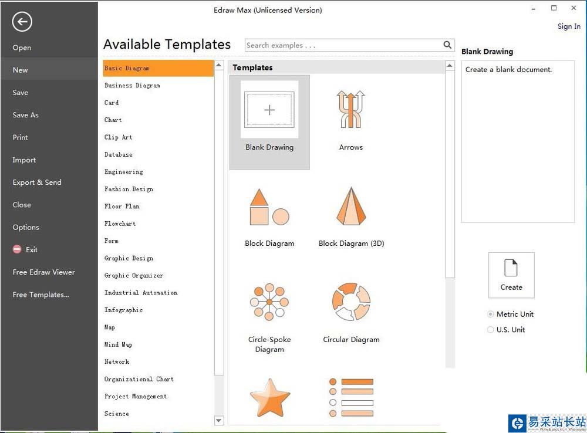
Task: Pick the orange star template icon
Action: coord(270,398)
